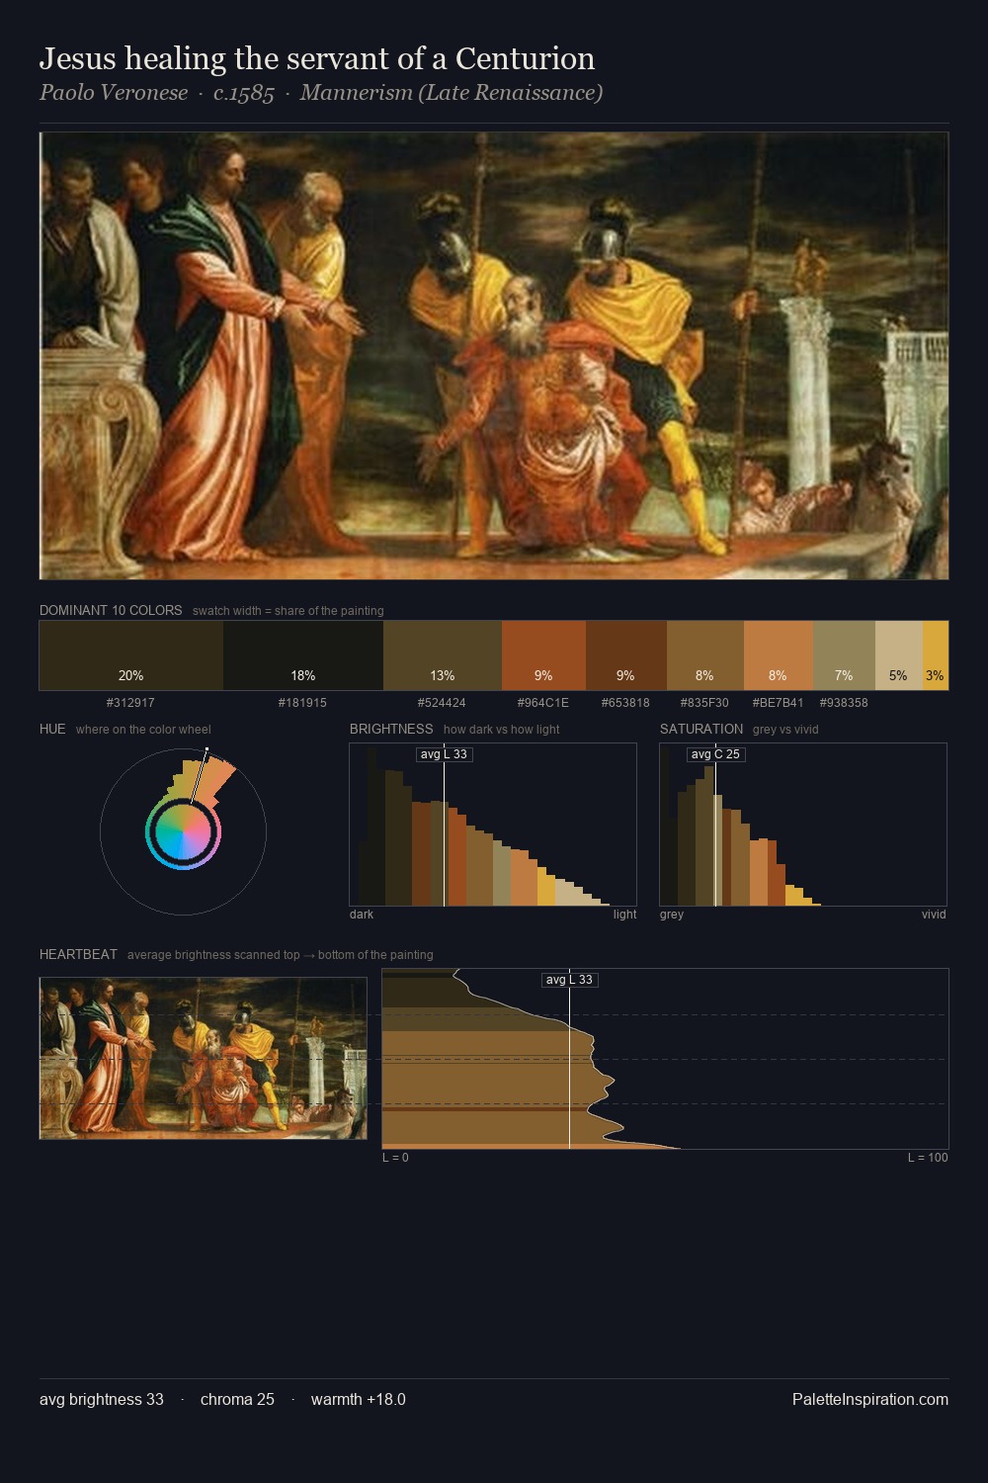Click the 'BRIGHTNESS' section heading

[x=391, y=729]
